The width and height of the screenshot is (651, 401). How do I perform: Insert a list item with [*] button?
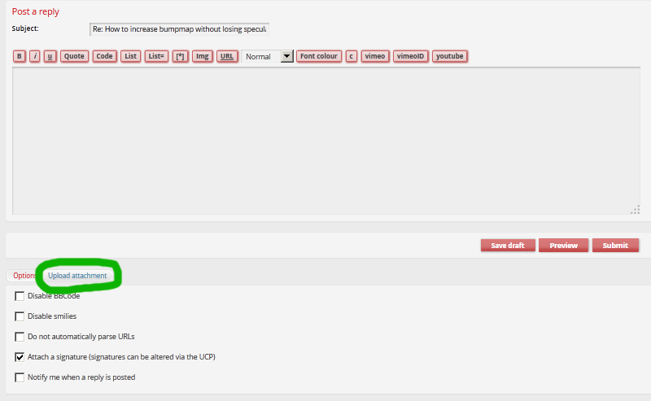pos(180,56)
